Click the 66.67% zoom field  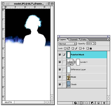pyautogui.click(x=8, y=102)
